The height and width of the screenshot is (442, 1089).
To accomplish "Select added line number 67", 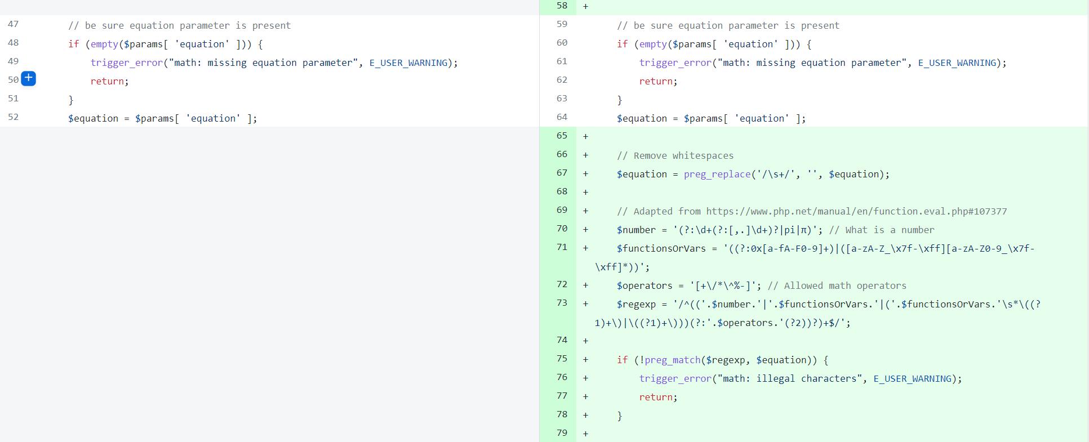I will (x=562, y=173).
